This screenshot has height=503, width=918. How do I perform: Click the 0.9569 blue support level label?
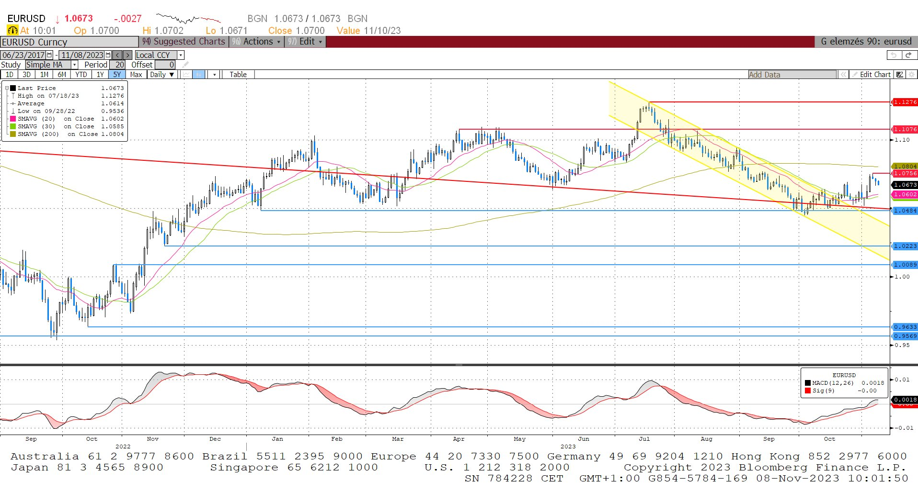[905, 336]
